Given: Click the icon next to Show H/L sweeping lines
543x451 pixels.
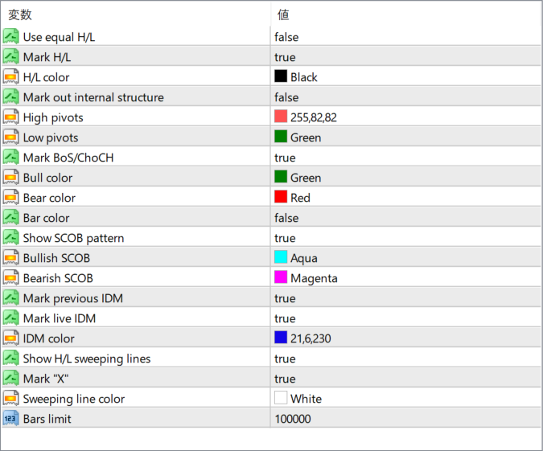Looking at the screenshot, I should tap(10, 358).
